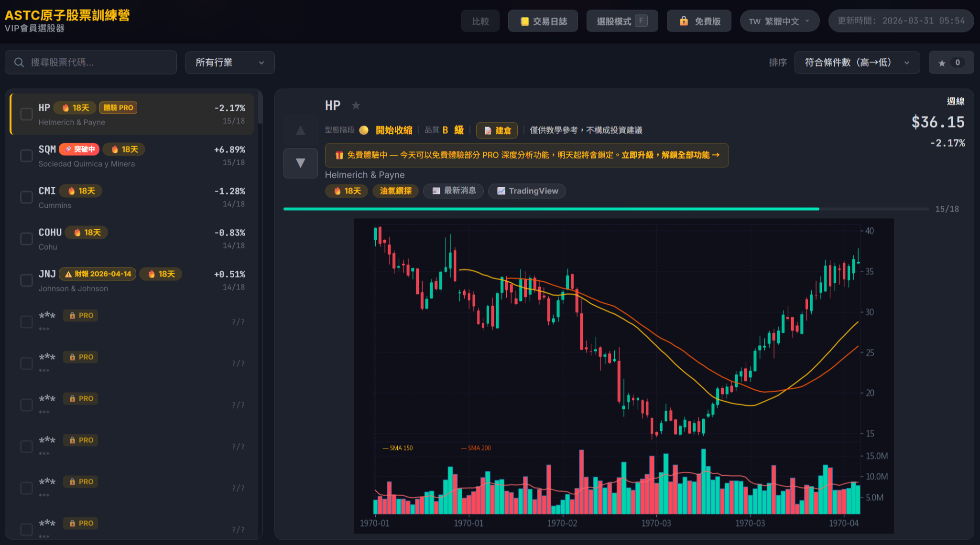Click the up arrow navigation button
The height and width of the screenshot is (545, 980).
(x=300, y=130)
